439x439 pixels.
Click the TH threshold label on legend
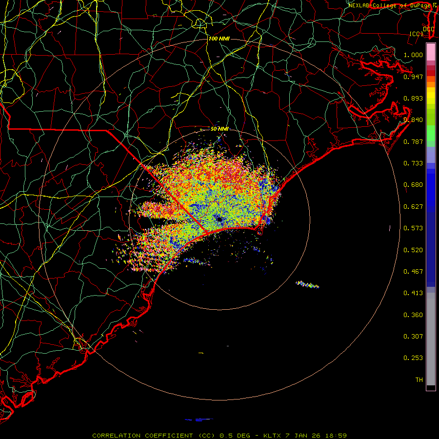[419, 380]
